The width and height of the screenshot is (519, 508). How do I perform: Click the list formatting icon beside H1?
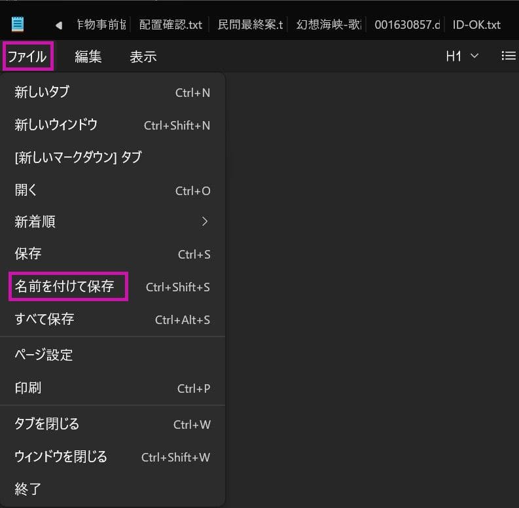[x=508, y=56]
